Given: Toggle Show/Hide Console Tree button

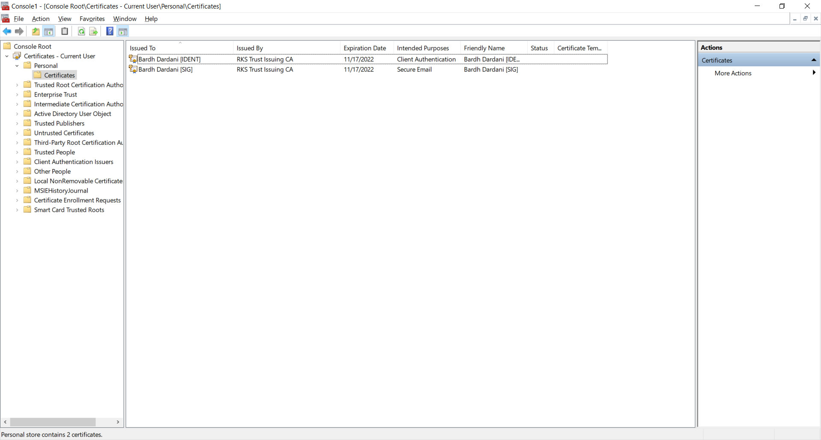Looking at the screenshot, I should coord(49,32).
